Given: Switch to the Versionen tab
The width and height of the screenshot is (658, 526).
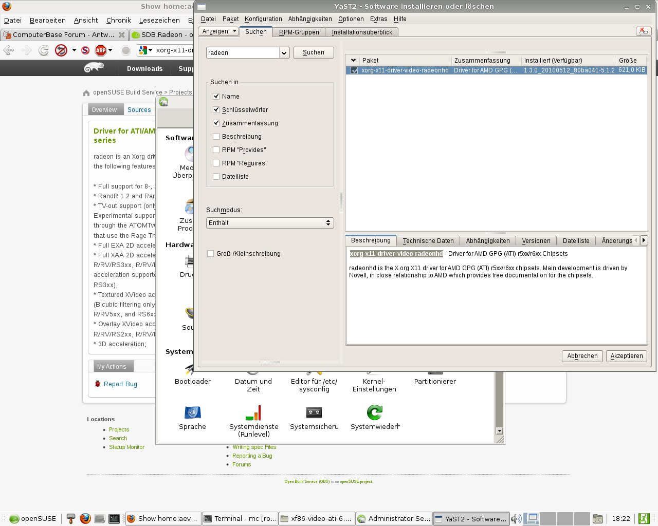Looking at the screenshot, I should [x=536, y=240].
